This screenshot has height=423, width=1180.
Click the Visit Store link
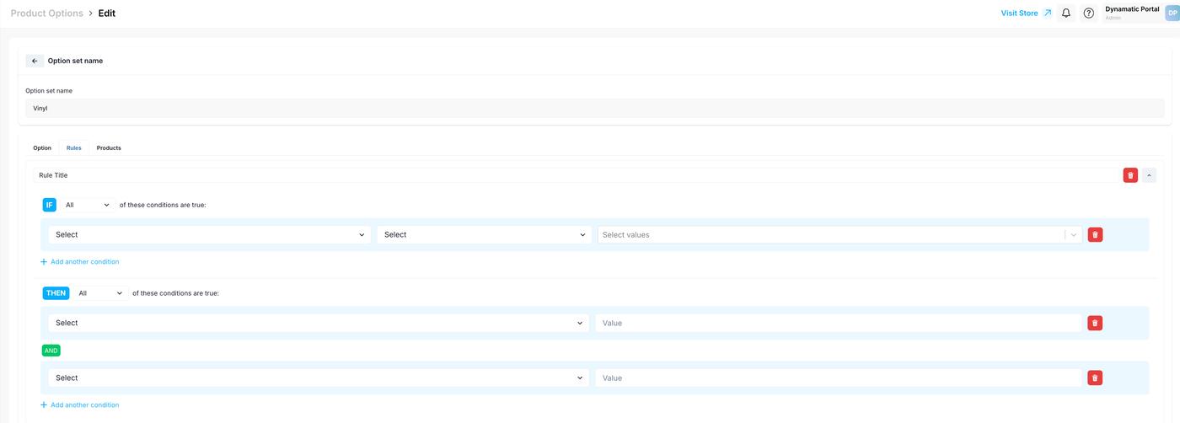[1026, 13]
